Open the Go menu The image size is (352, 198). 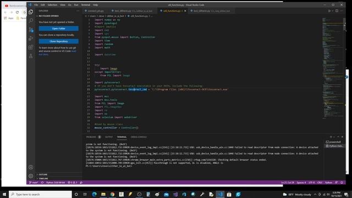click(x=70, y=5)
